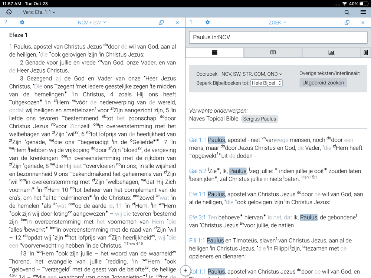
Task: Open the Doorzoek NCV, SW, STR, COM, OND dropdown
Action: (252, 74)
